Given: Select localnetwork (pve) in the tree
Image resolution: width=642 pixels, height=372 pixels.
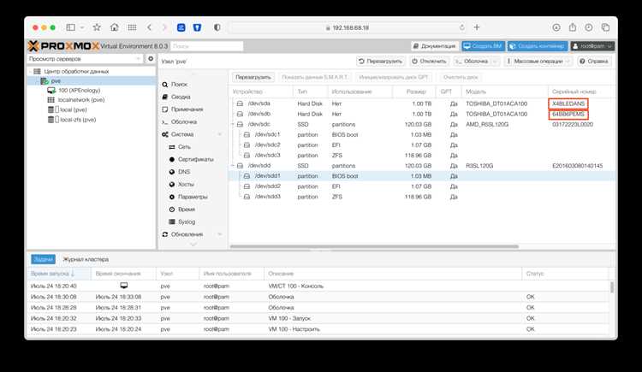Looking at the screenshot, I should tap(80, 100).
